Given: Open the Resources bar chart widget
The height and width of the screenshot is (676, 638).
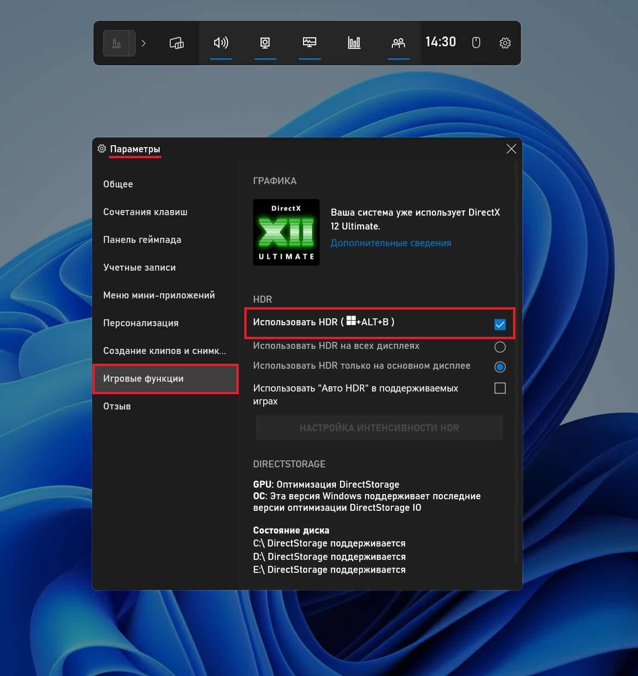Looking at the screenshot, I should [x=354, y=43].
